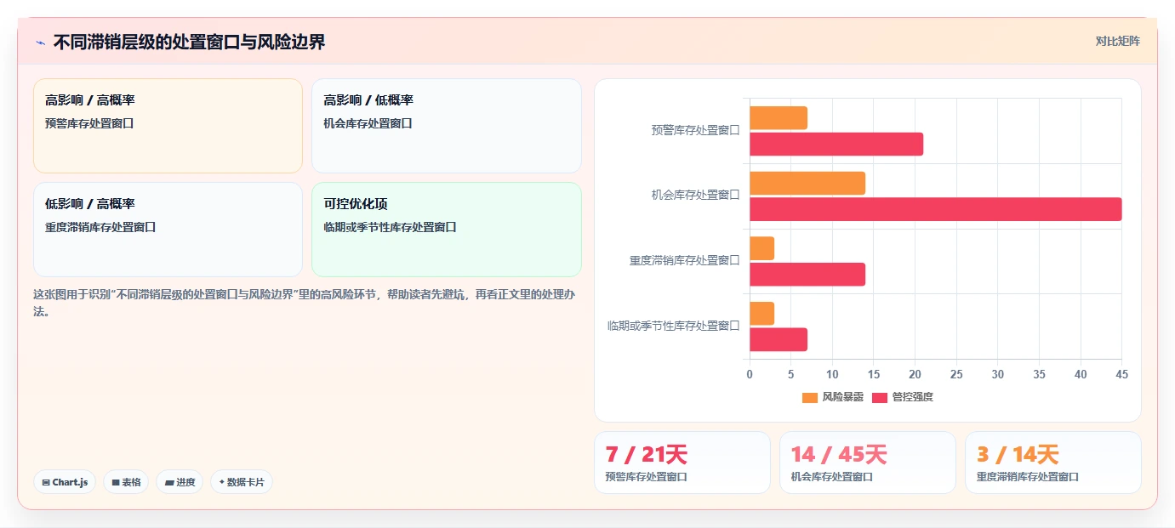Click the lightning icon beside the title

[40, 42]
